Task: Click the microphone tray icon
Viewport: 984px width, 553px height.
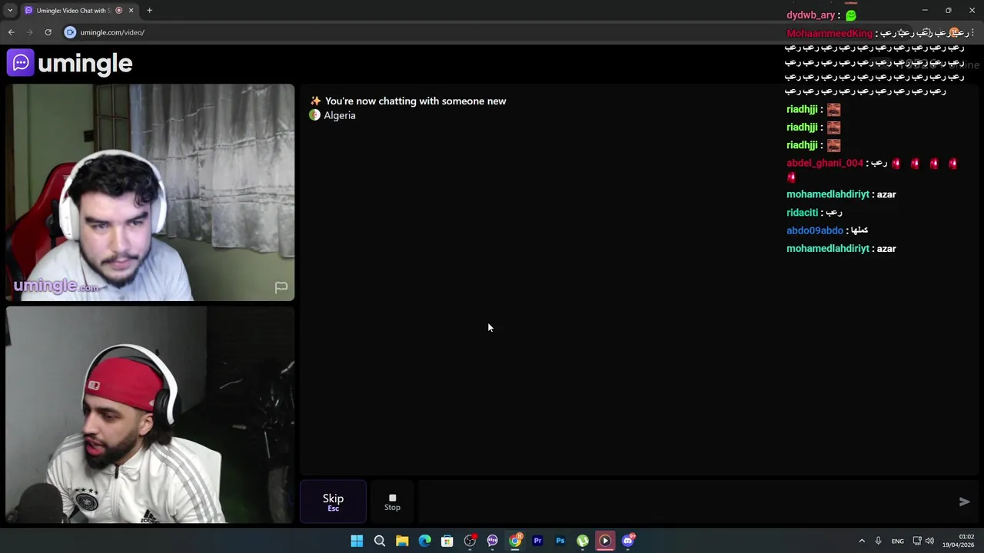Action: tap(878, 541)
